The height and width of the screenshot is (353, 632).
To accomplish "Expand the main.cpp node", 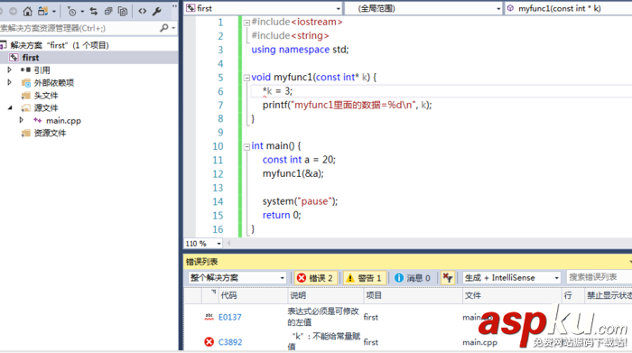I will click(22, 120).
